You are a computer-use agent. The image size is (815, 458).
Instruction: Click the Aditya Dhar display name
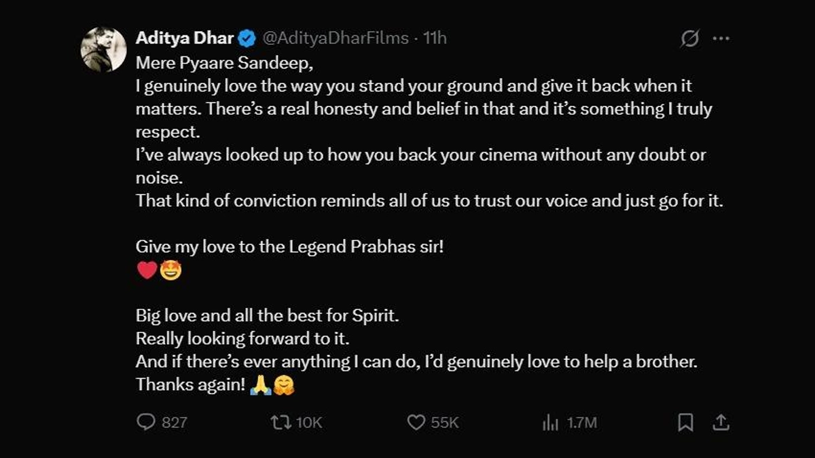tap(185, 39)
